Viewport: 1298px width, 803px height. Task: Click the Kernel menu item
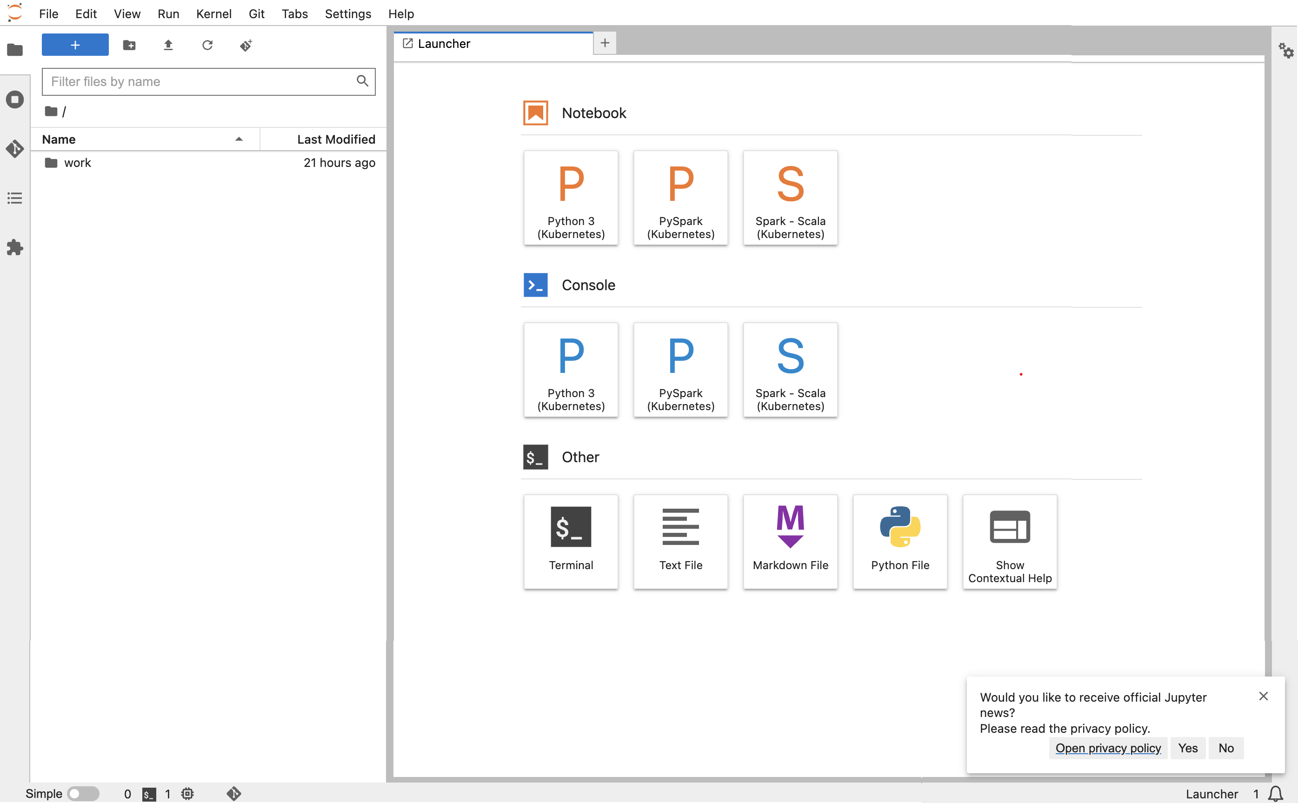click(x=213, y=14)
